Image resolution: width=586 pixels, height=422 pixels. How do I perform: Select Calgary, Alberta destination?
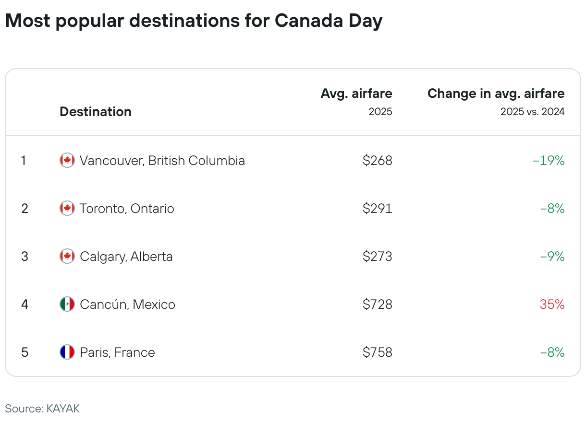(126, 257)
